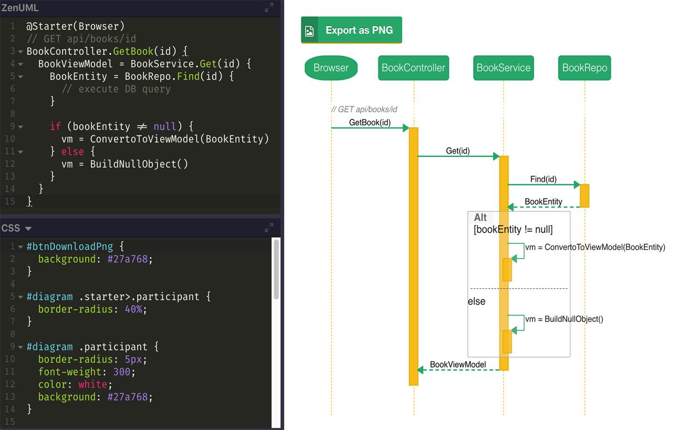
Task: Click the expand icon on the CSS panel
Action: pos(269,228)
